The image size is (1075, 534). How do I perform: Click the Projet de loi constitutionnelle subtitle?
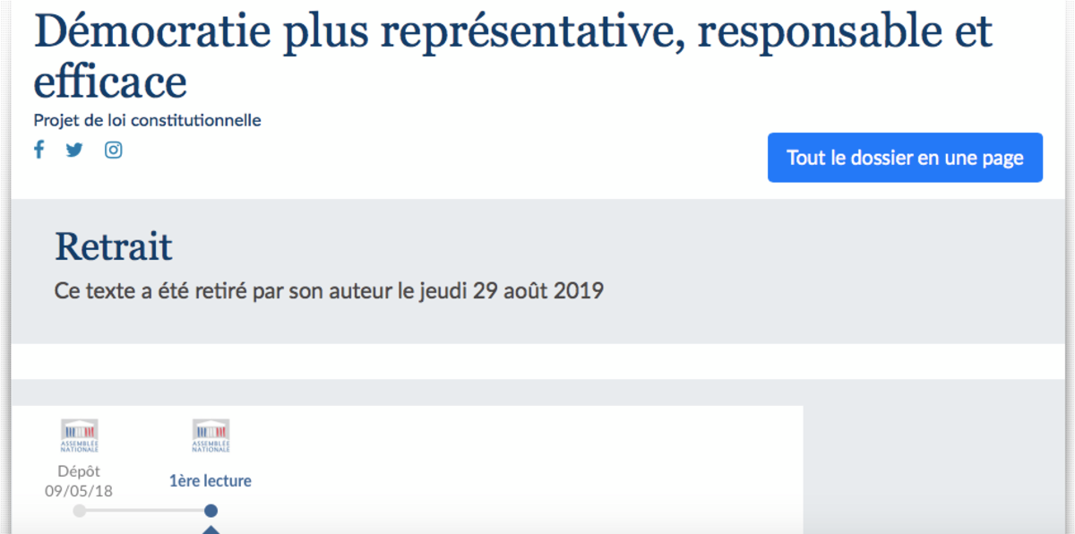coord(148,120)
